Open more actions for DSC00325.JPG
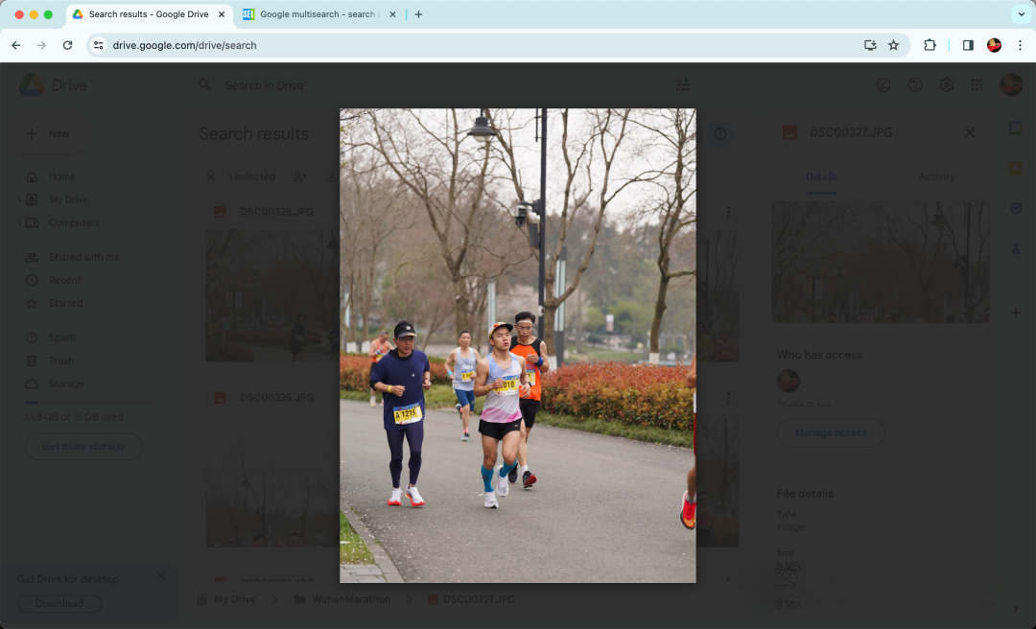The width and height of the screenshot is (1036, 629). (729, 398)
